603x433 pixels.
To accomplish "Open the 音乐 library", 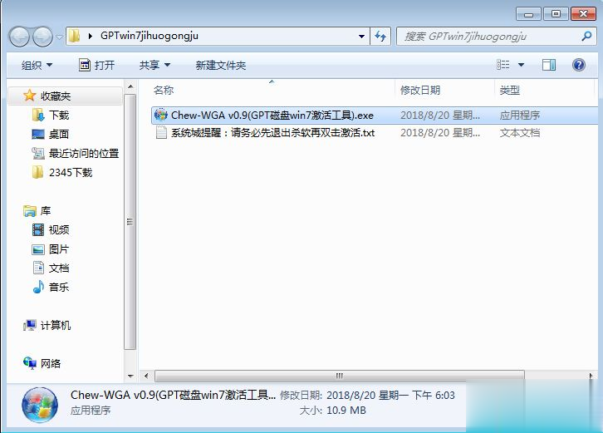I will pos(59,287).
